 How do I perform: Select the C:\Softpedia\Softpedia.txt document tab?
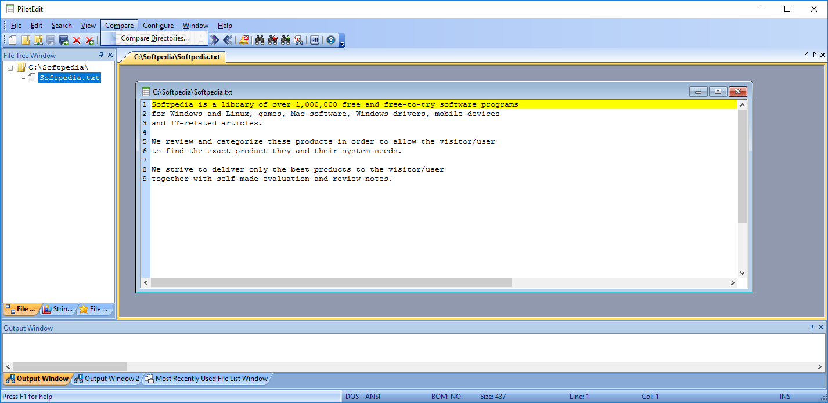point(177,57)
